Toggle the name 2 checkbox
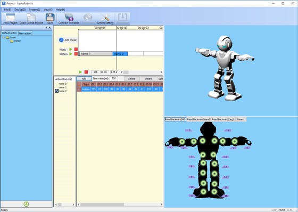The image size is (298, 212). coord(56,91)
